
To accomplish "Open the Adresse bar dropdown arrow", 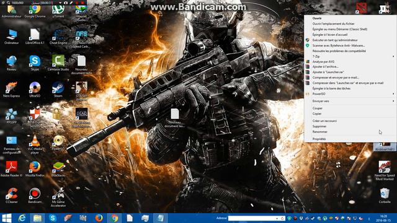I will pyautogui.click(x=277, y=218).
